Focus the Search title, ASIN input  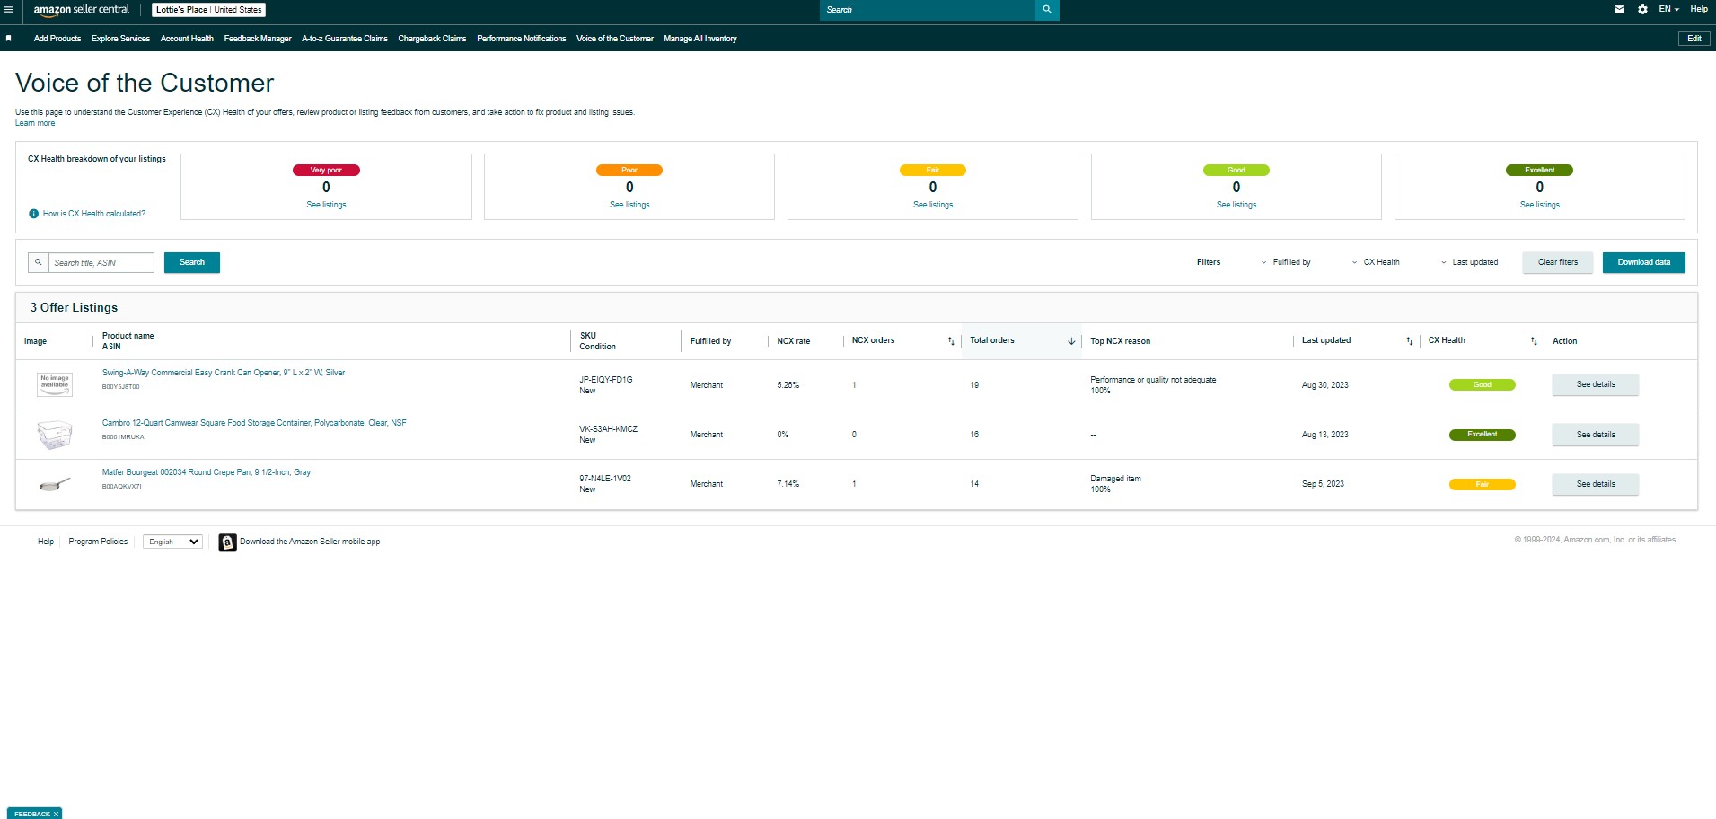click(x=101, y=262)
